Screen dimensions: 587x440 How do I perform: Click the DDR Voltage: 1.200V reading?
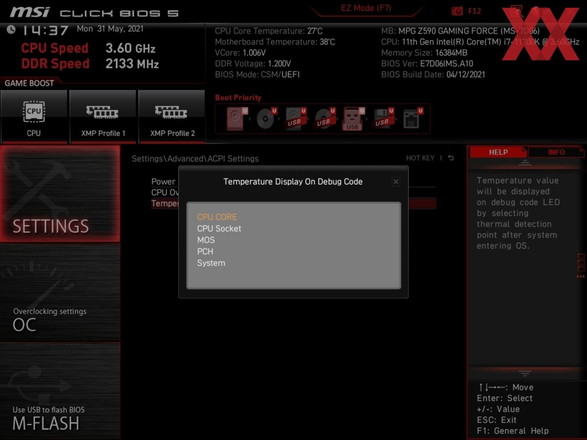[252, 63]
